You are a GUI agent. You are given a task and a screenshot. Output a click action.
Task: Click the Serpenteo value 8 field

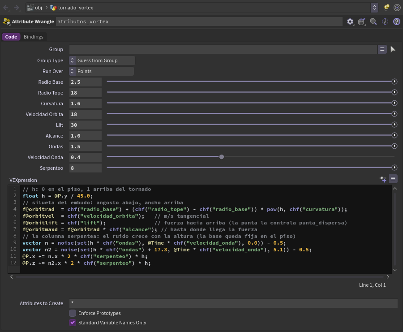86,168
